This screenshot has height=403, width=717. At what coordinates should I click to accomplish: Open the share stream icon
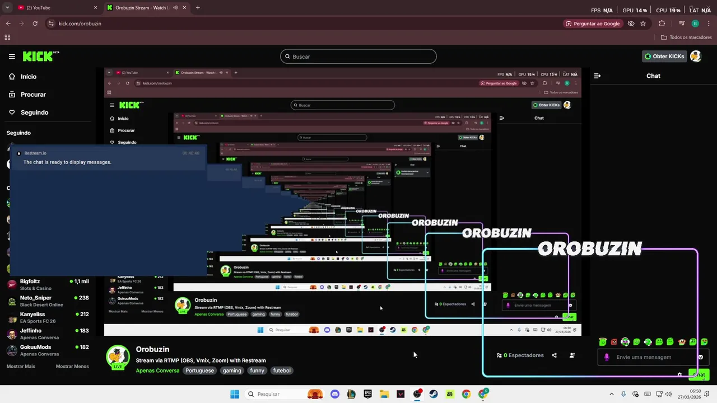(554, 355)
